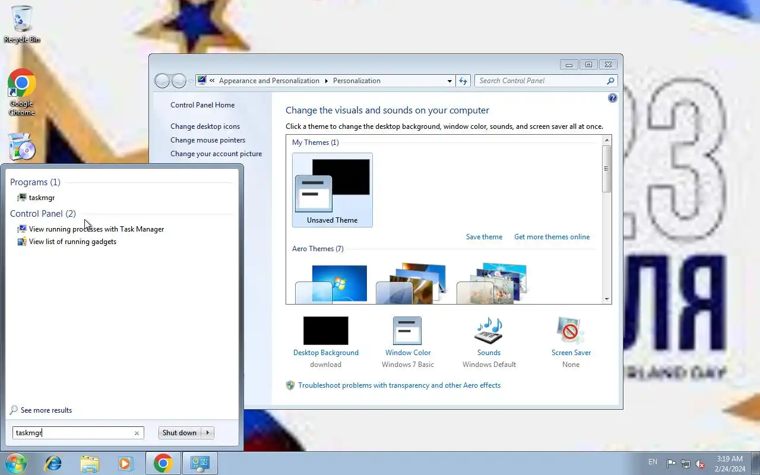The width and height of the screenshot is (760, 475).
Task: Select the Windows 7 Aero theme
Action: [x=331, y=284]
